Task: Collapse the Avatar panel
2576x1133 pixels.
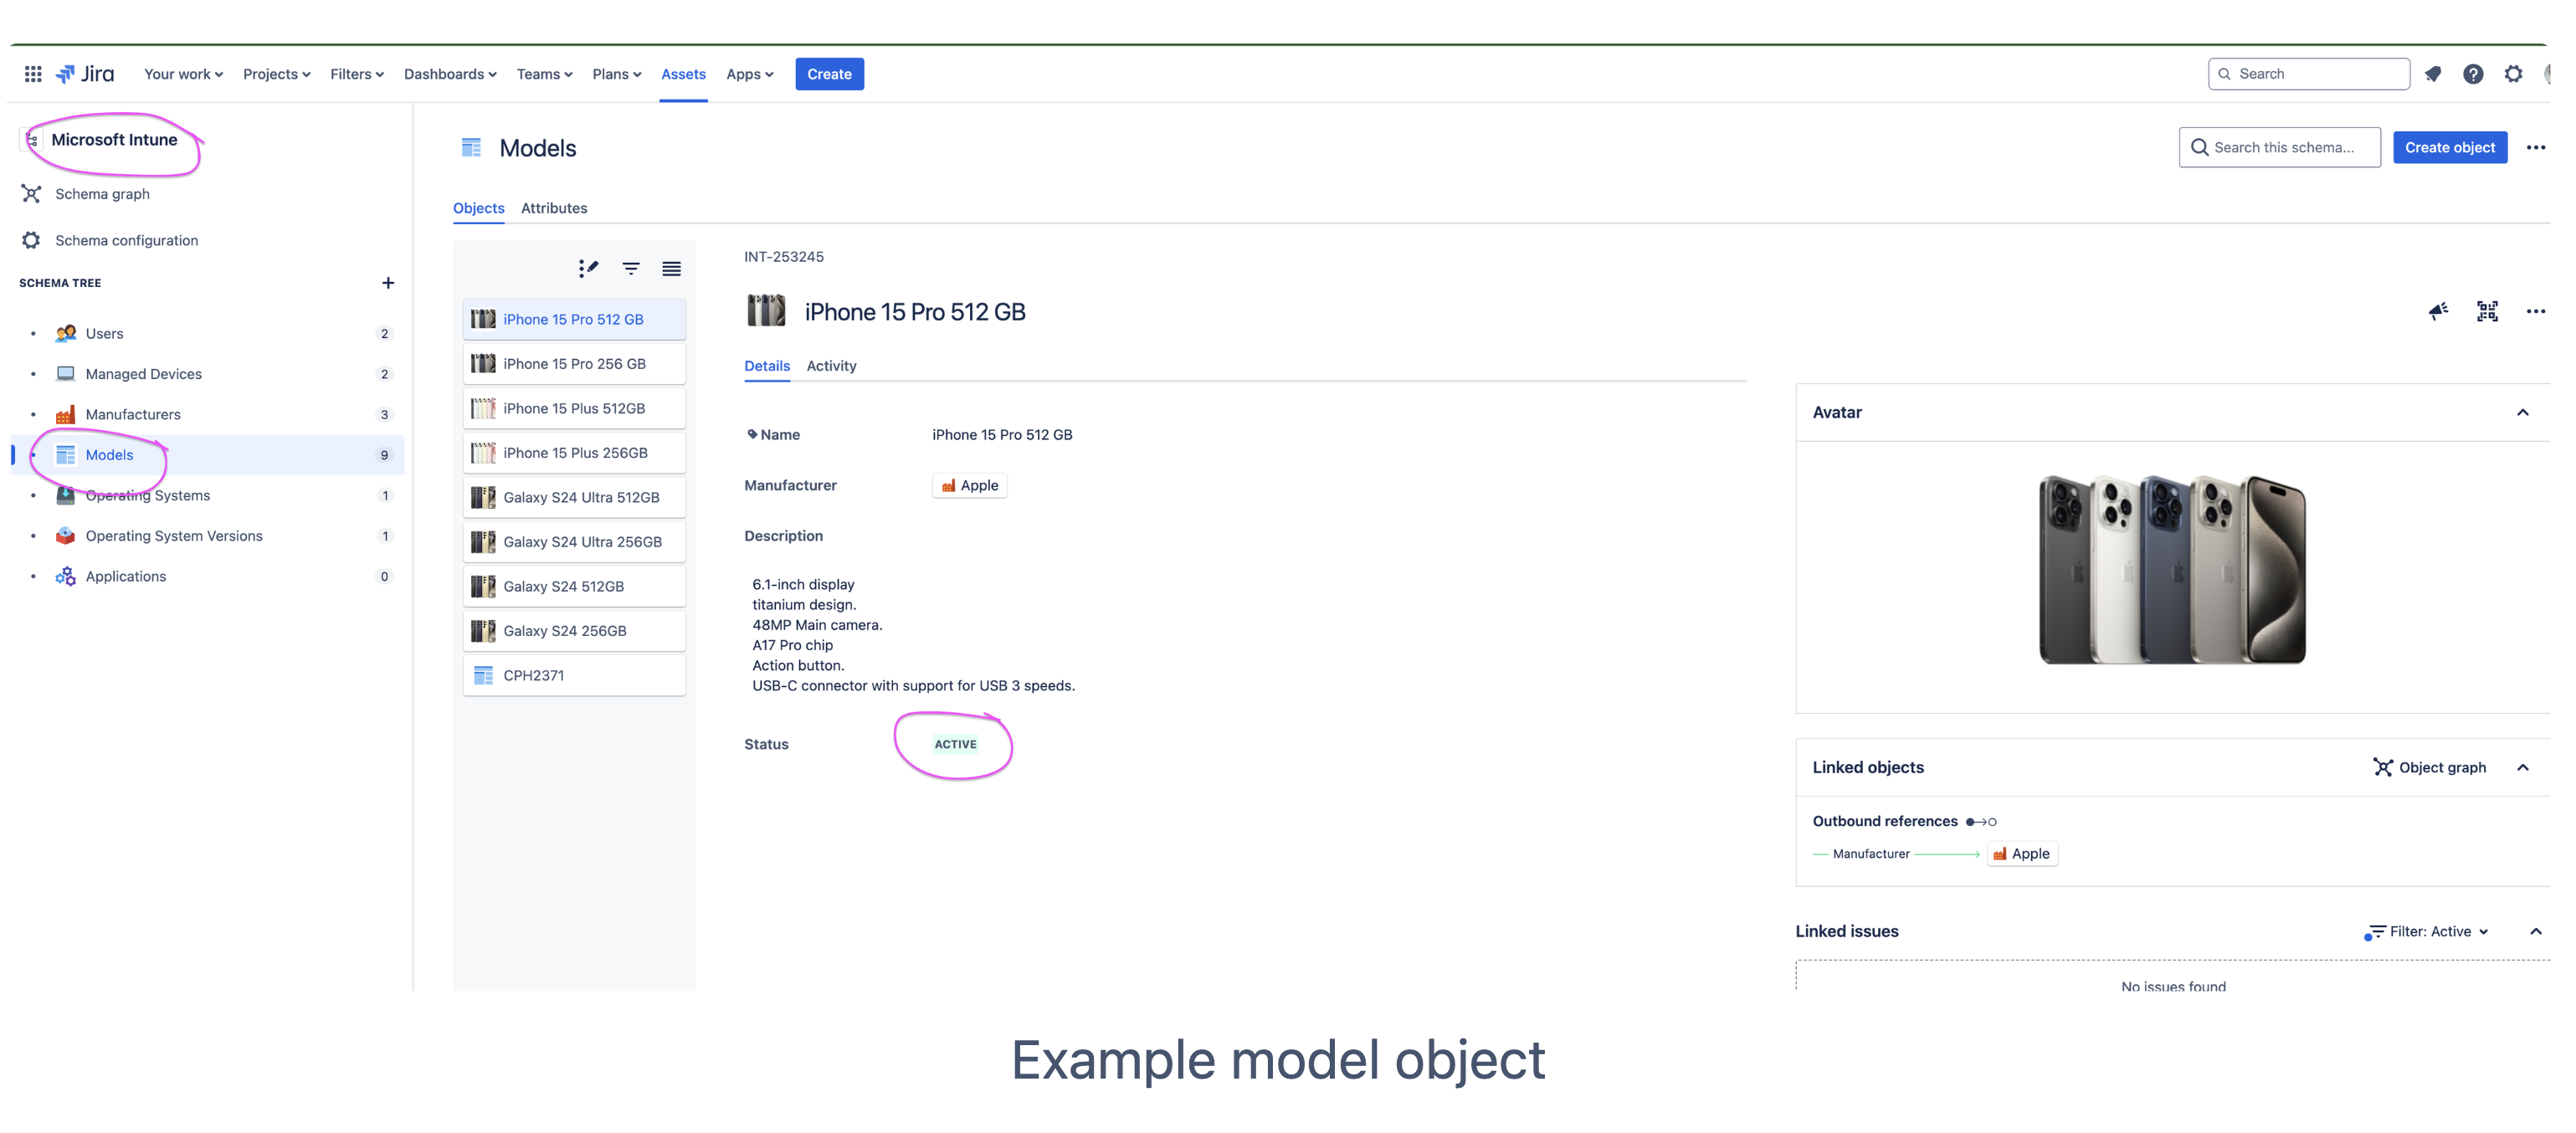Action: pos(2523,412)
